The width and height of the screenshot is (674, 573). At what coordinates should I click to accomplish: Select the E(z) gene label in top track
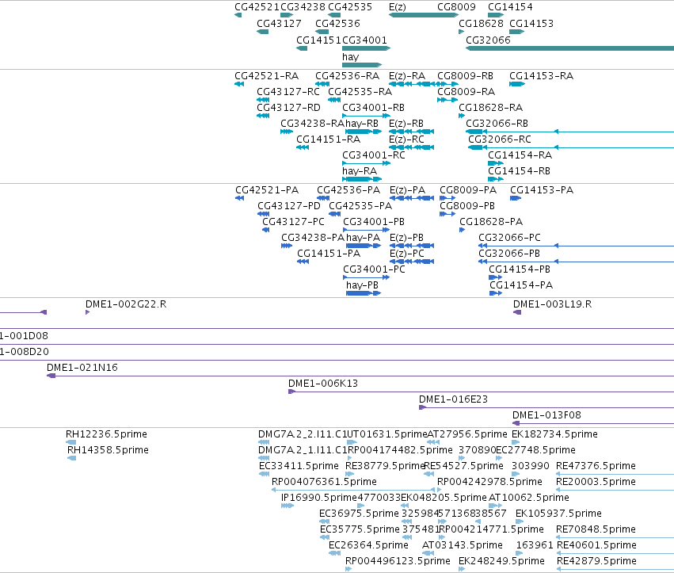(397, 7)
